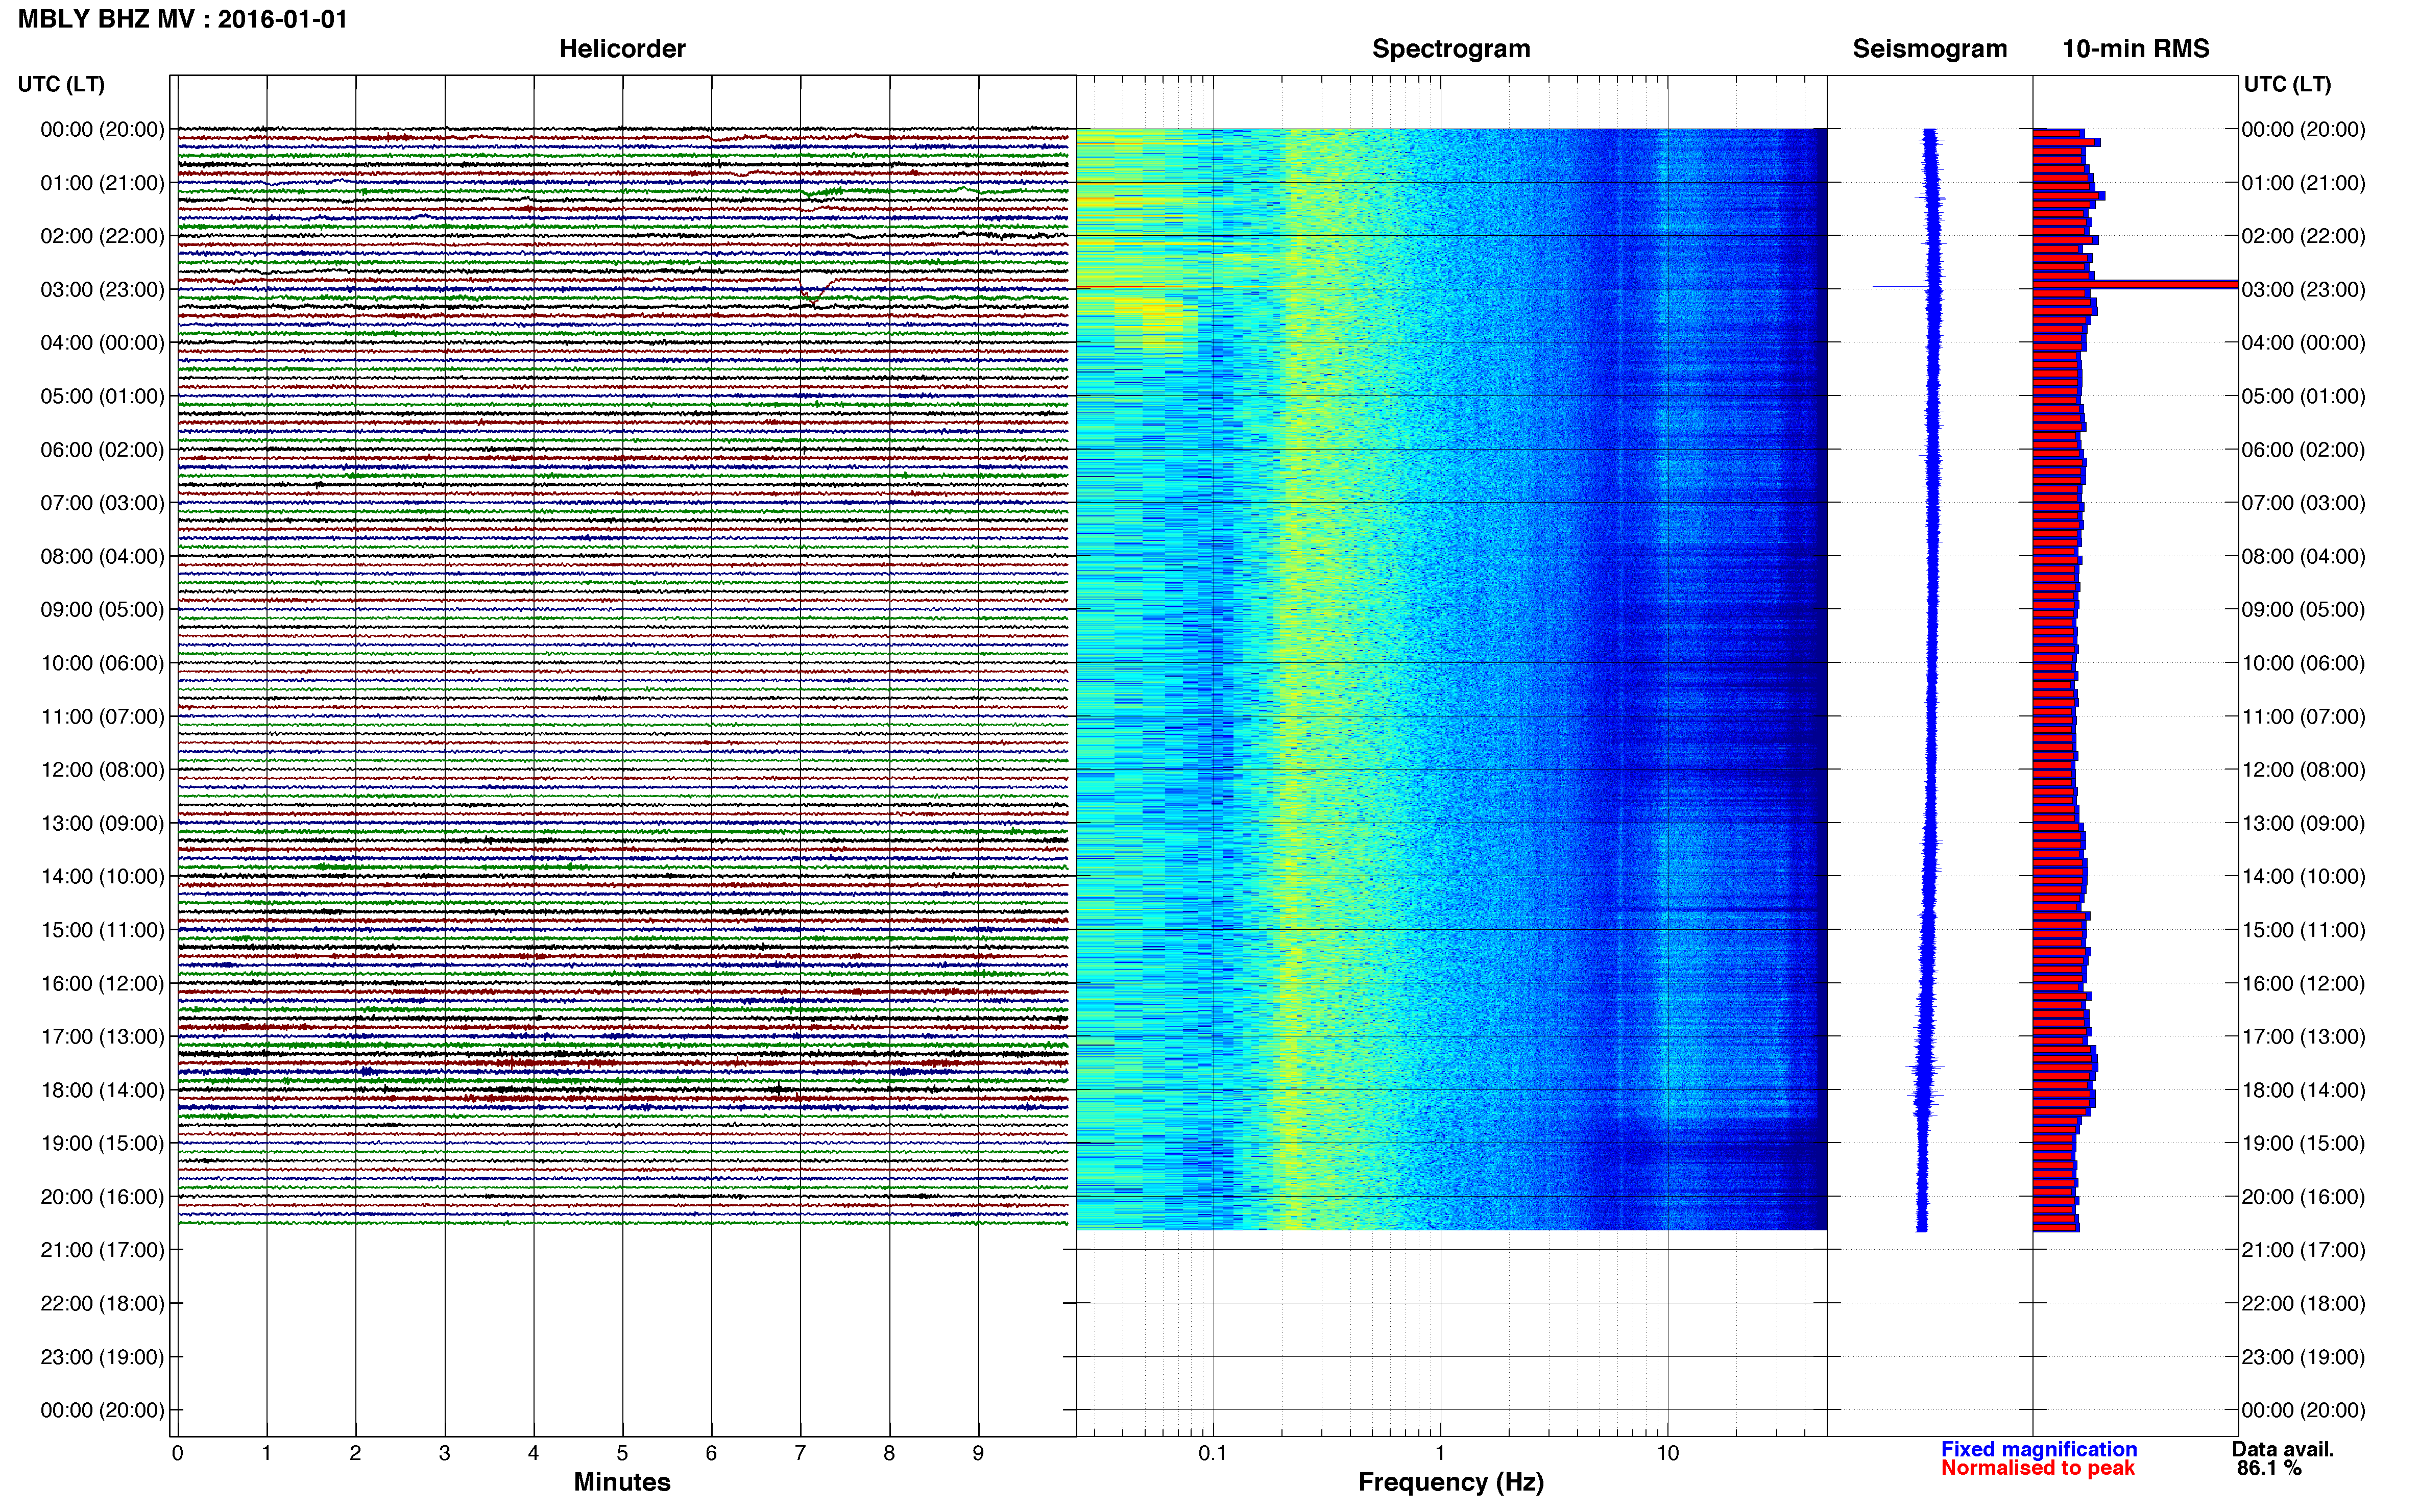Viewport: 2420px width, 1512px height.
Task: Click helicorder-side time label "23:00 (19:00)"
Action: 102,1357
